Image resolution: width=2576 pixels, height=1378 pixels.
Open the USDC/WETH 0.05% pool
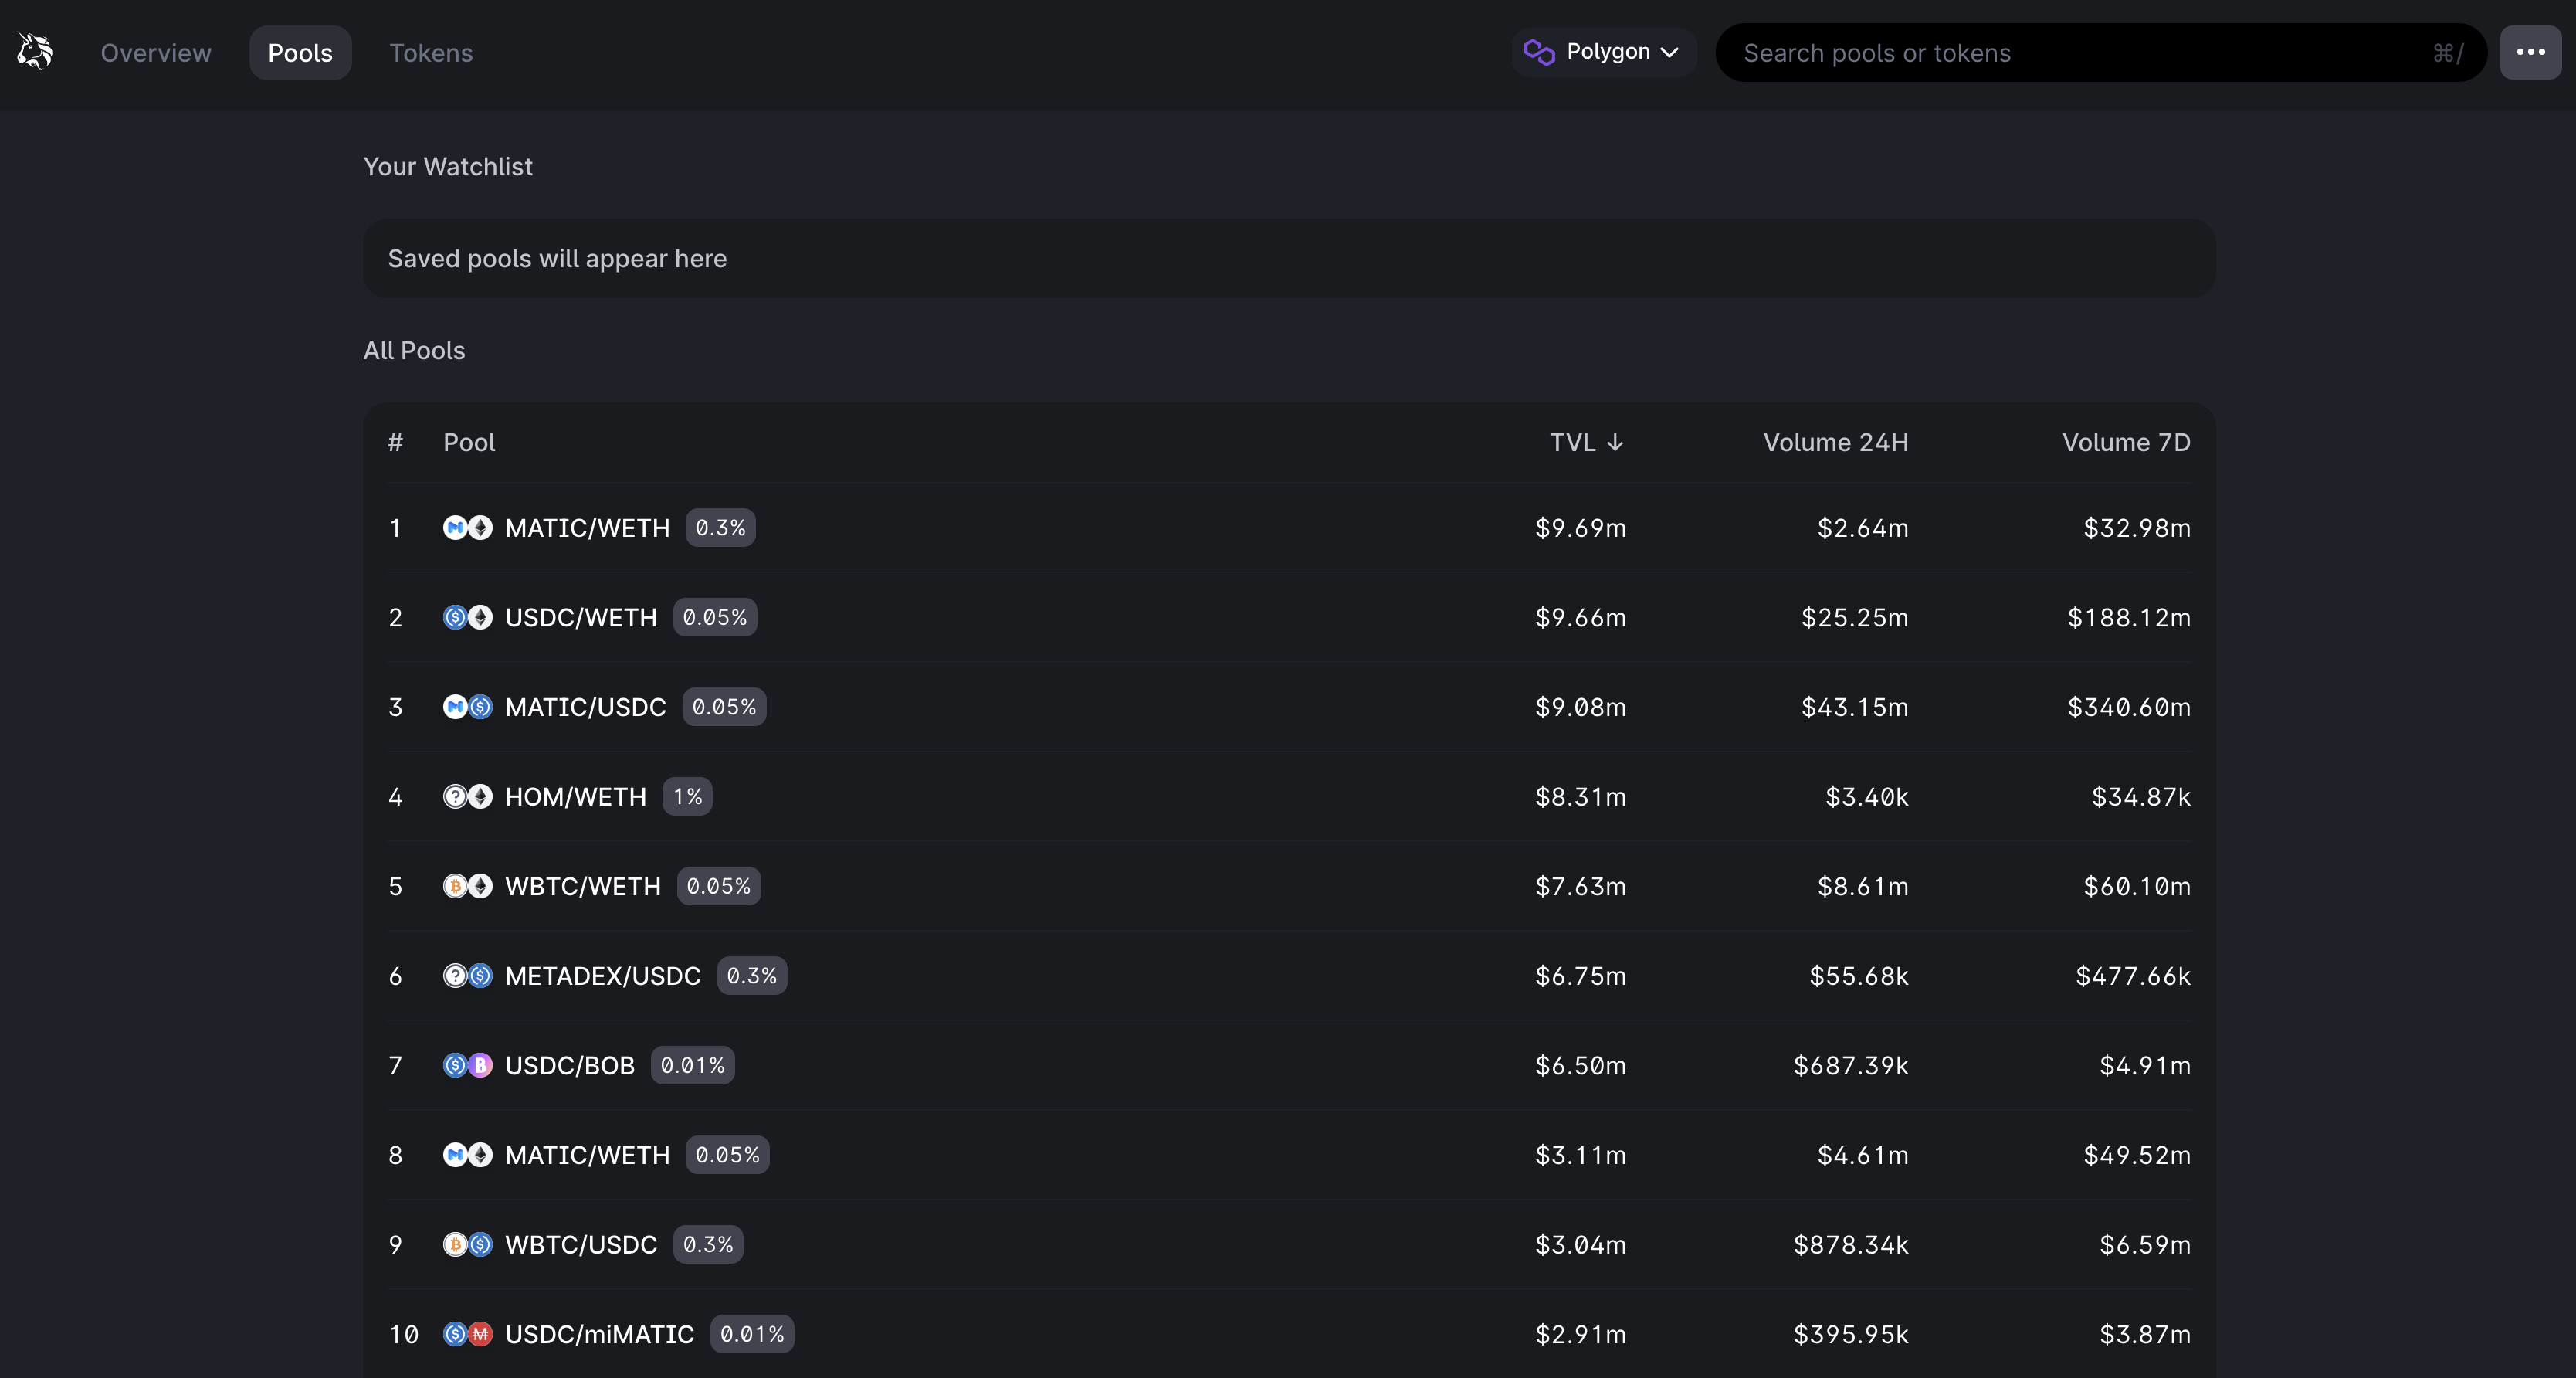point(581,618)
